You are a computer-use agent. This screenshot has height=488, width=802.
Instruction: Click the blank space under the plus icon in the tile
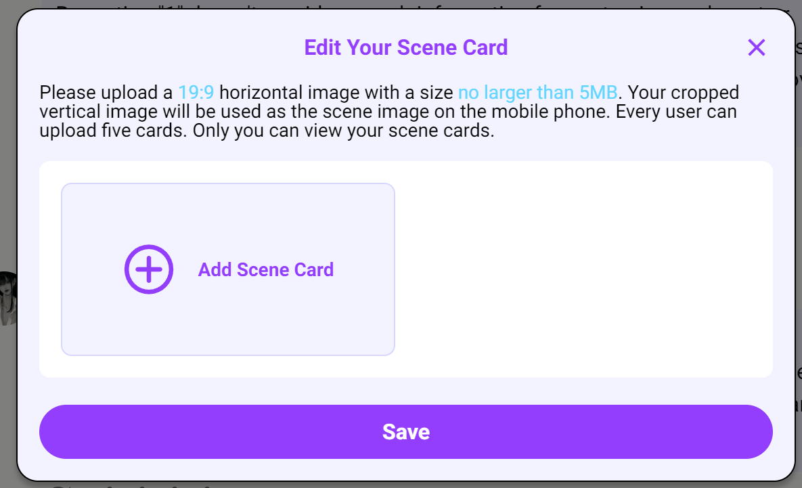click(x=149, y=324)
